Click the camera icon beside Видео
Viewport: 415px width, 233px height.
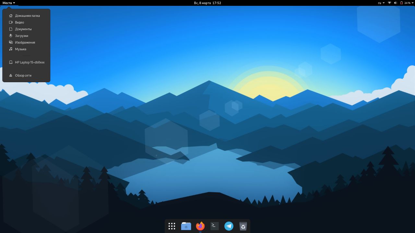point(11,22)
